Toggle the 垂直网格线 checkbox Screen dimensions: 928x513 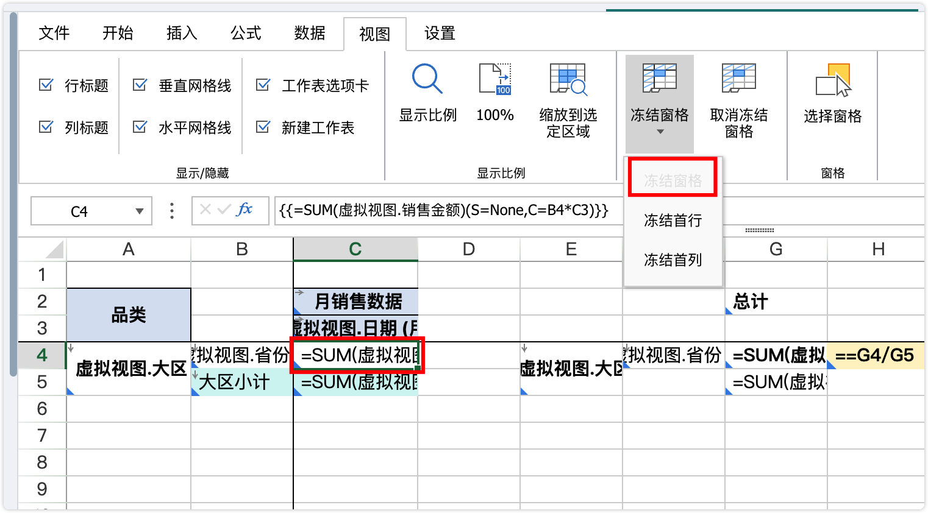(x=140, y=86)
